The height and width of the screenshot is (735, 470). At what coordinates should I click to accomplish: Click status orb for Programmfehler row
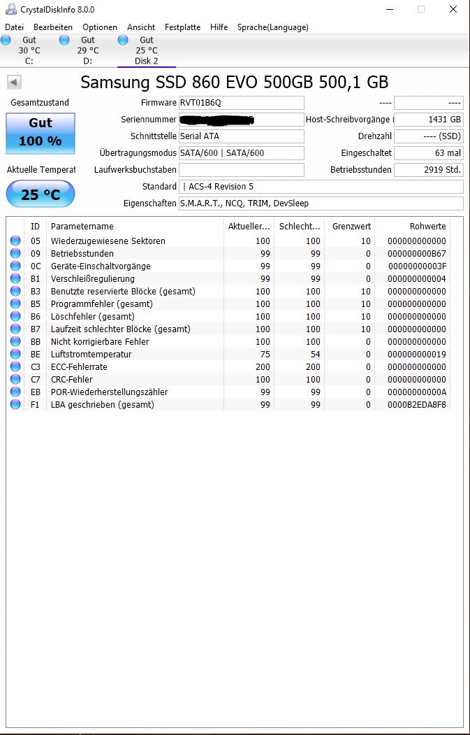tap(15, 304)
